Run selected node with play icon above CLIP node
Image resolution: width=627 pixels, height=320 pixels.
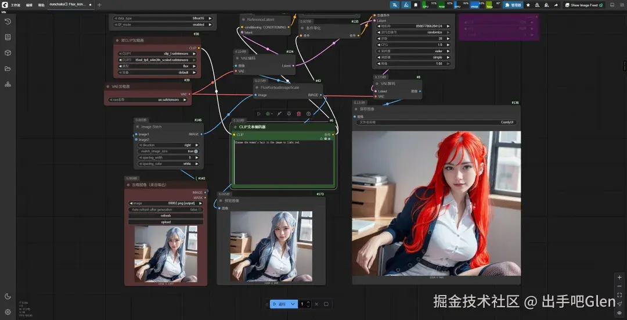pos(259,114)
